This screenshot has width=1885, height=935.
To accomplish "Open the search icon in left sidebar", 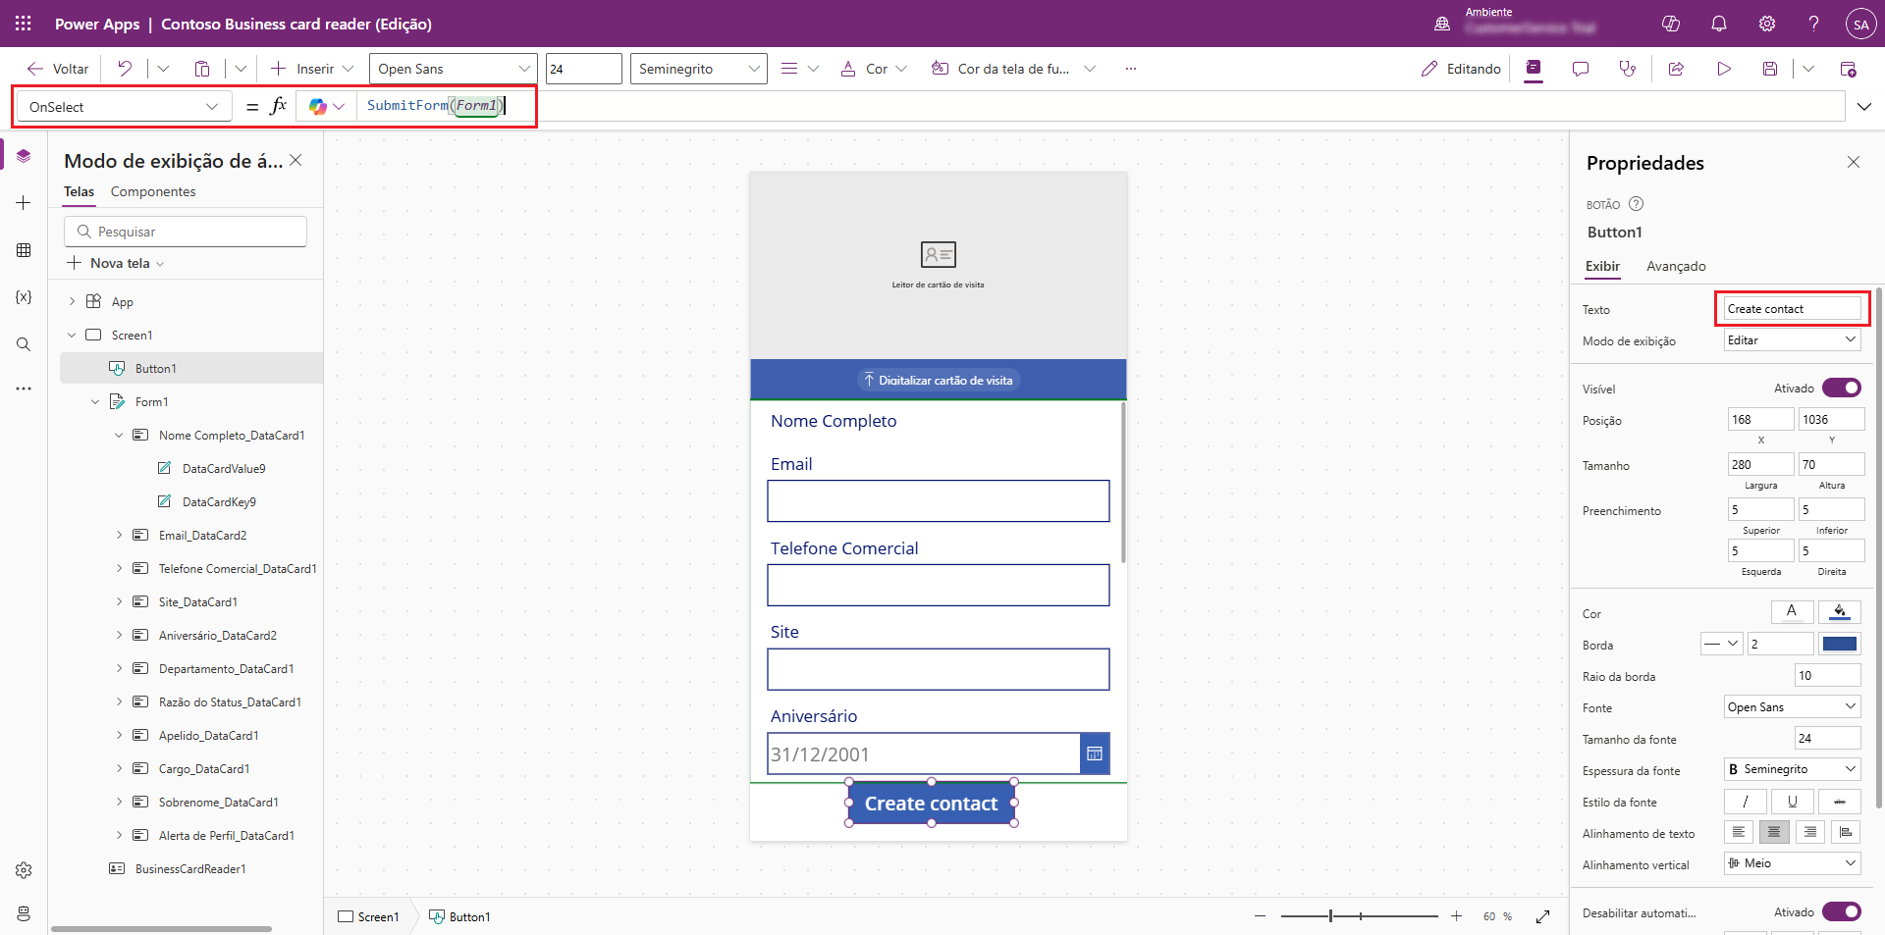I will [24, 344].
